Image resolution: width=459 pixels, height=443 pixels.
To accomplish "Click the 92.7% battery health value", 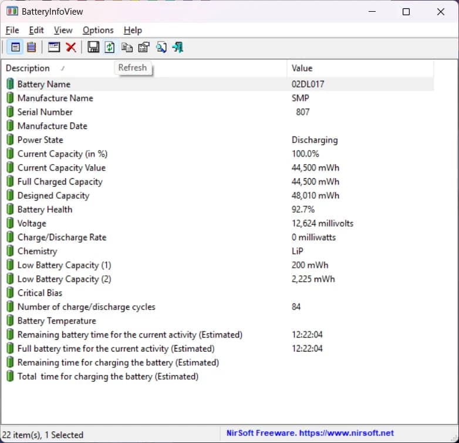I will pos(303,209).
